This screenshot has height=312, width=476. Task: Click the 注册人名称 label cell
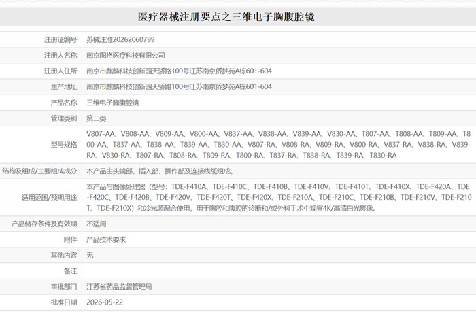click(61, 56)
